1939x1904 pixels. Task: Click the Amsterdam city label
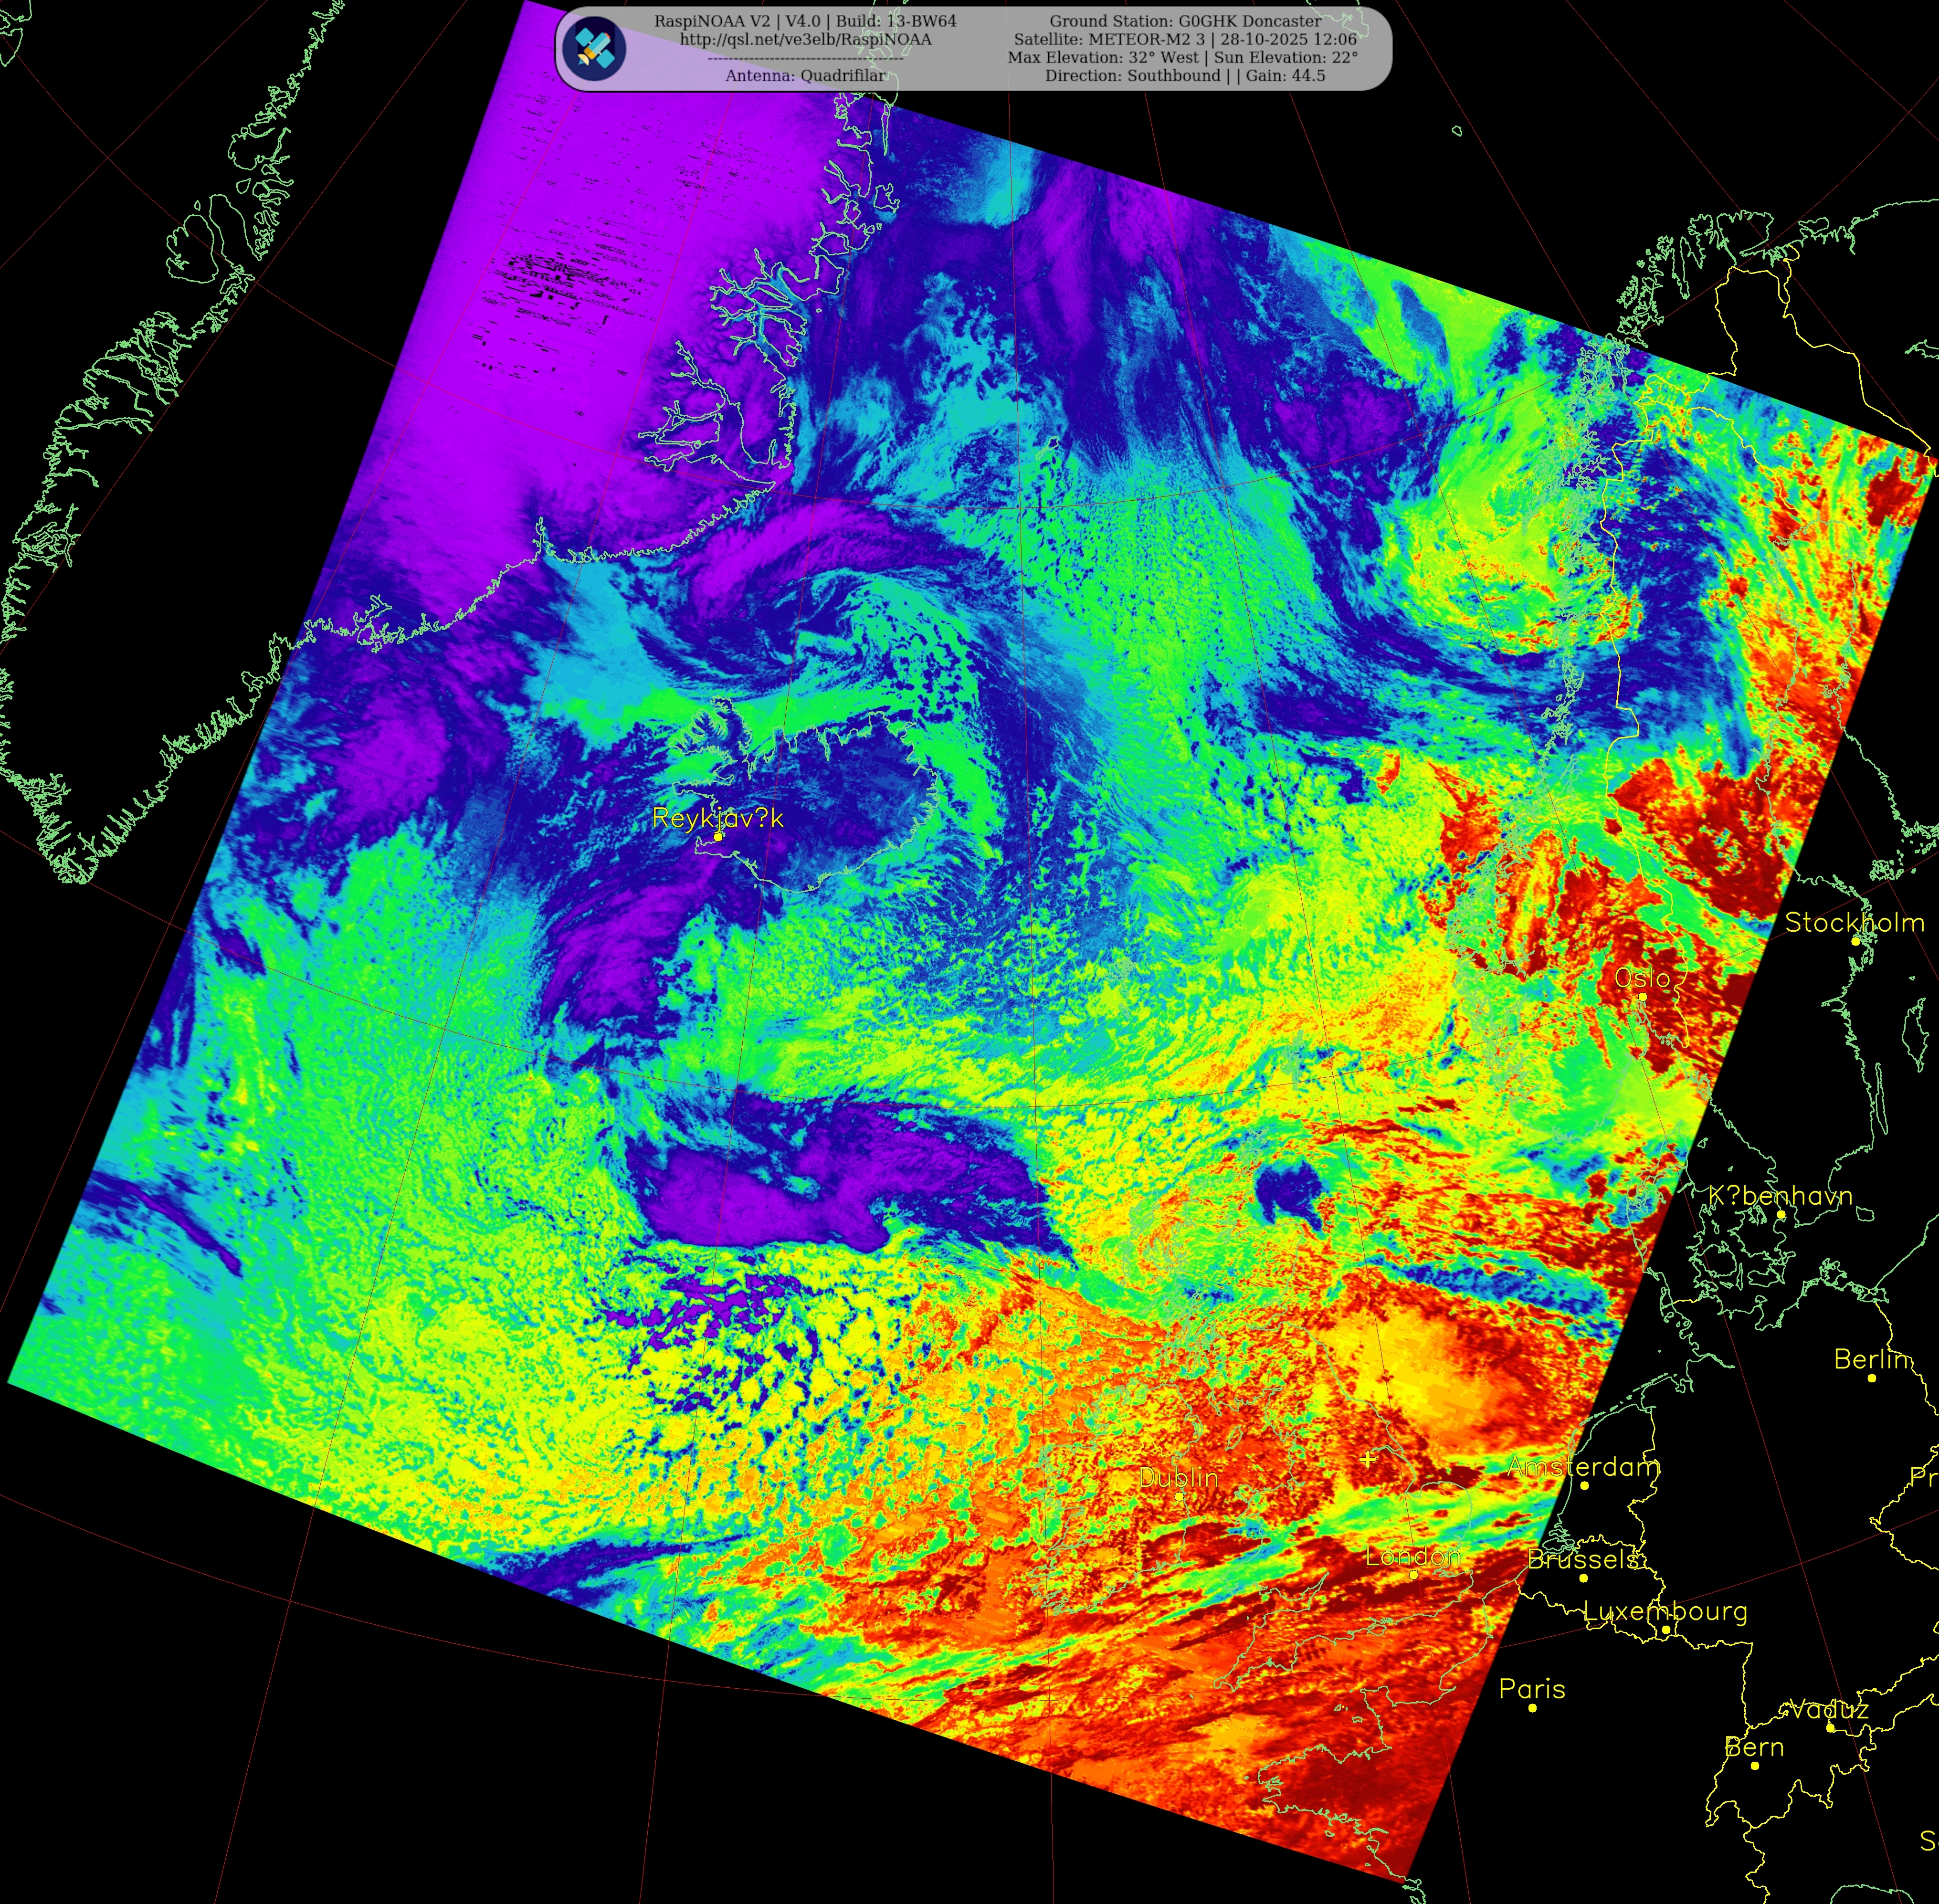[1583, 1467]
